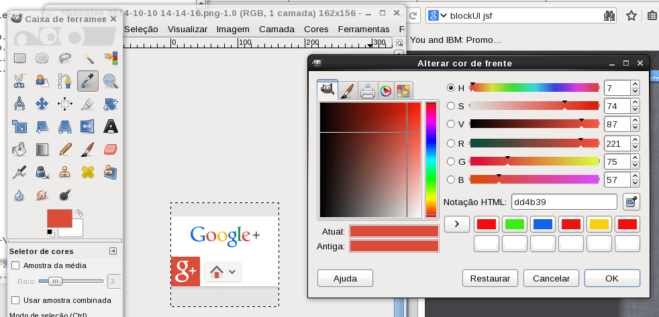Swap foreground and background colors arrow
Screen dimensions: 659x317
[79, 213]
